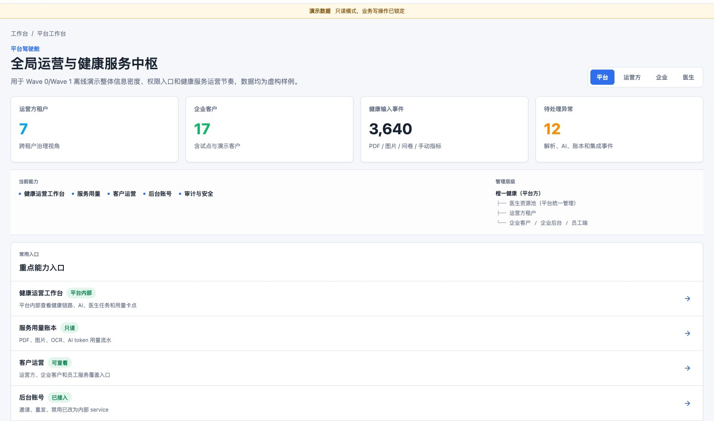Click 橙一健康（平台方）hierarchy root
The width and height of the screenshot is (714, 421).
(518, 193)
